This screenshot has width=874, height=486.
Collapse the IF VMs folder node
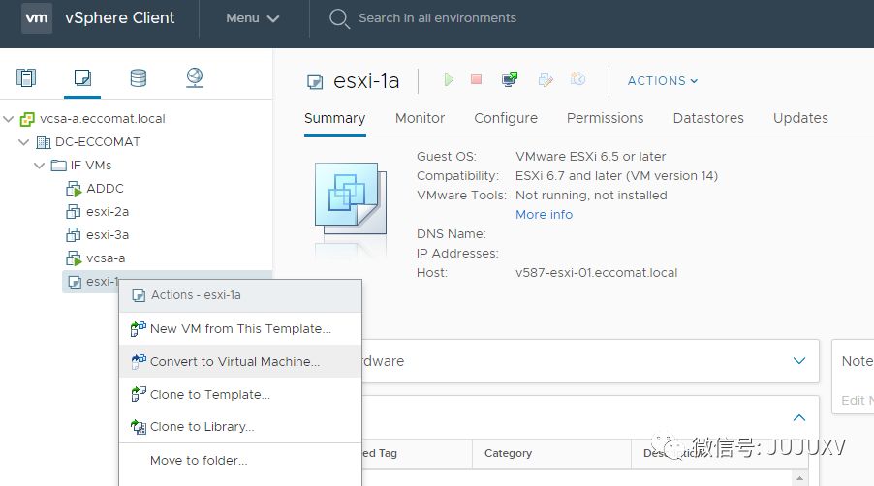[x=39, y=166]
